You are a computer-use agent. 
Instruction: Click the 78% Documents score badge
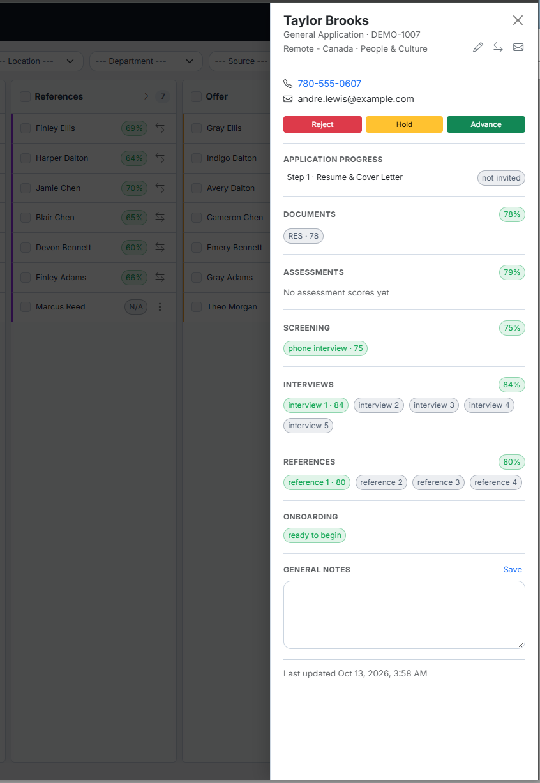[x=512, y=214]
